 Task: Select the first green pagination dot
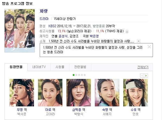pos(73,75)
